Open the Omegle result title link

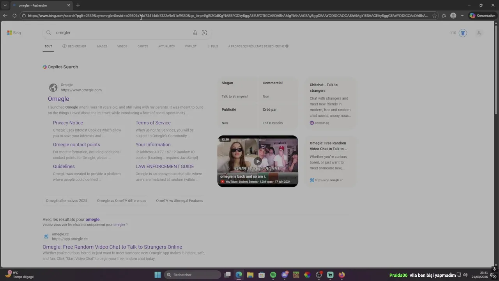click(x=58, y=99)
